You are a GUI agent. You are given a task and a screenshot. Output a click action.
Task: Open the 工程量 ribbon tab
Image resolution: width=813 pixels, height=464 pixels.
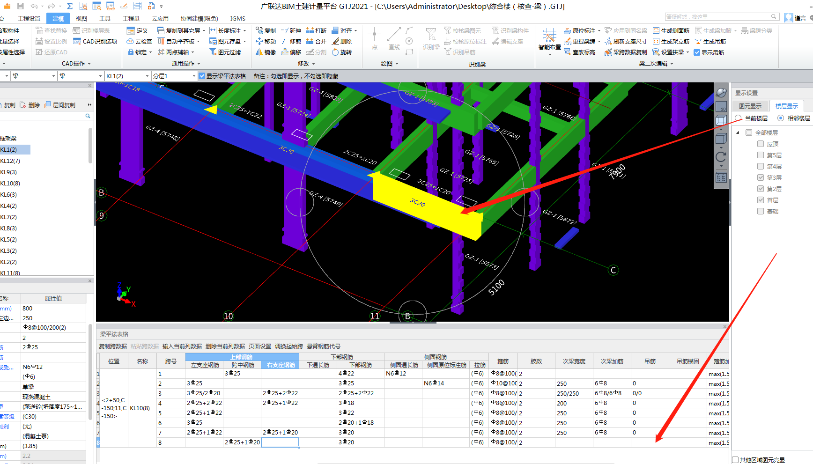coord(131,18)
